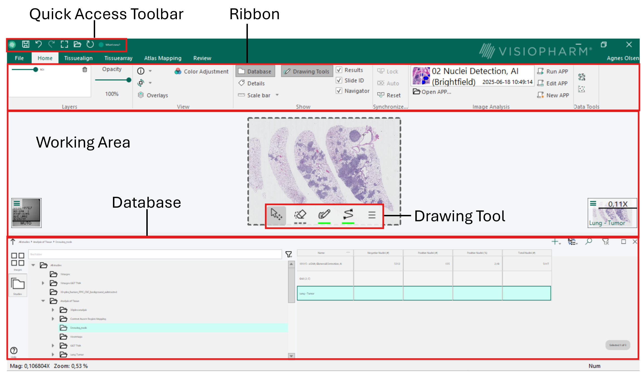
Task: Uncheck the Results checkbox
Action: [x=339, y=70]
